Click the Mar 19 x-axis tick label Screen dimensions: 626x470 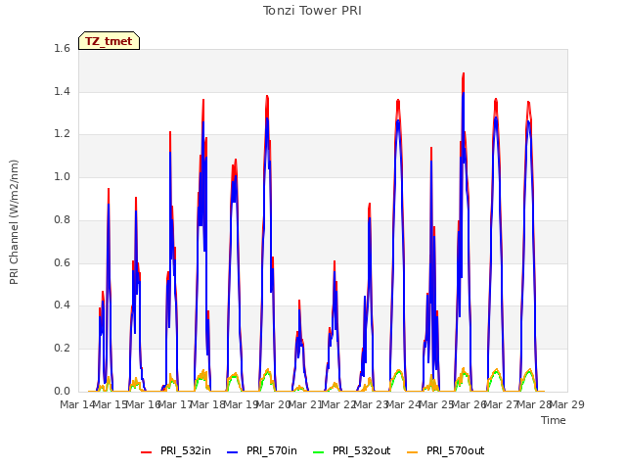[x=241, y=404]
